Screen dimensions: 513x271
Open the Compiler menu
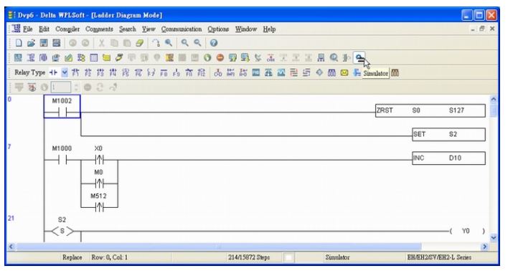[67, 29]
